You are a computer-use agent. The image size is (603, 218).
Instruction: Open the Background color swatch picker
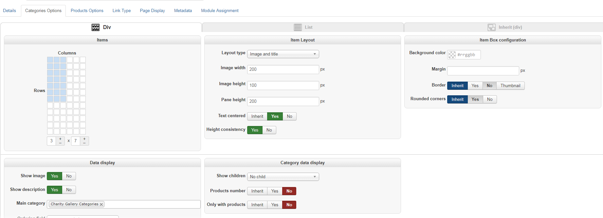452,55
